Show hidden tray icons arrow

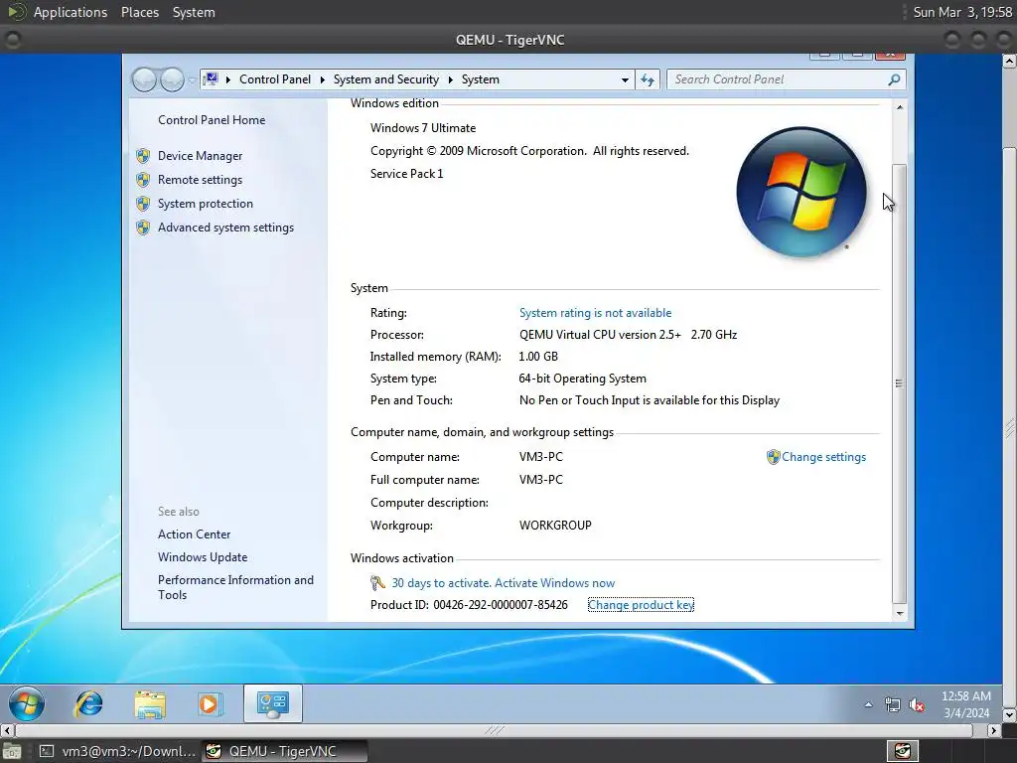click(x=868, y=704)
